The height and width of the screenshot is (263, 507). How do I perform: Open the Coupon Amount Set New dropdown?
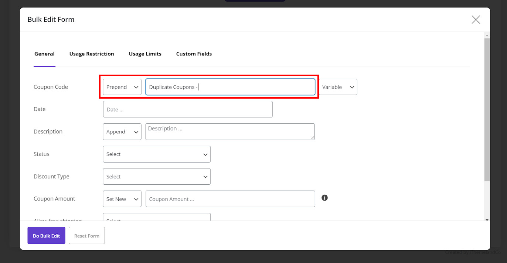pos(122,199)
